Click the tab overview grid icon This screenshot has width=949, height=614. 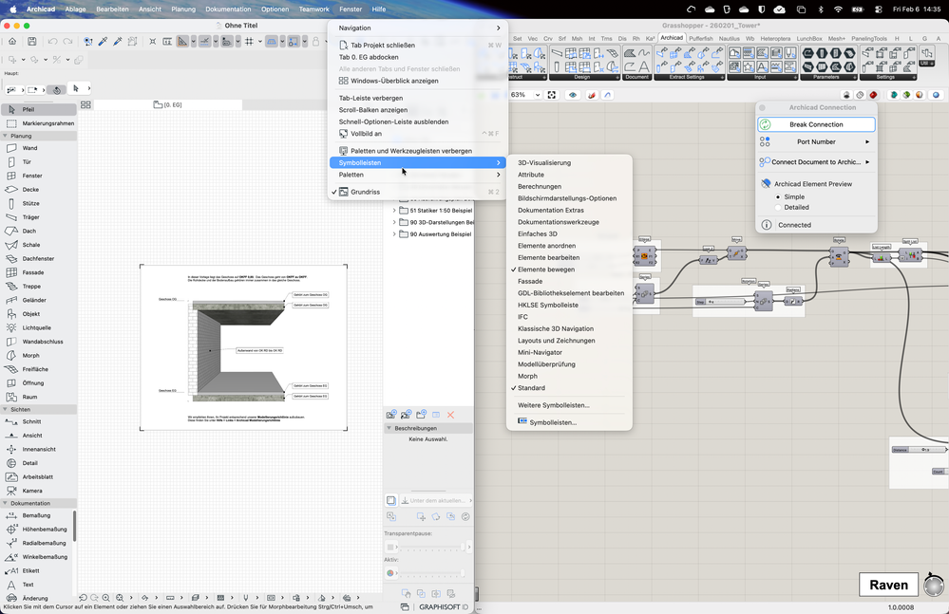point(85,105)
